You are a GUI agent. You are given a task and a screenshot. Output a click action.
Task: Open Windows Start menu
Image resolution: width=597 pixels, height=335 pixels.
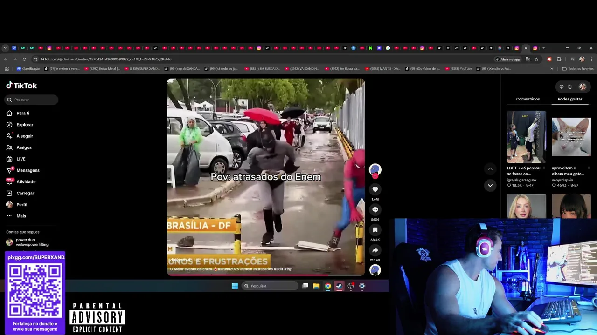tap(235, 286)
